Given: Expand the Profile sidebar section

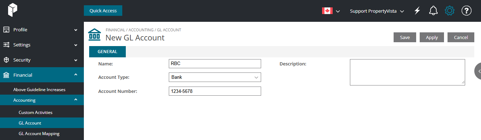Looking at the screenshot, I should tap(42, 30).
